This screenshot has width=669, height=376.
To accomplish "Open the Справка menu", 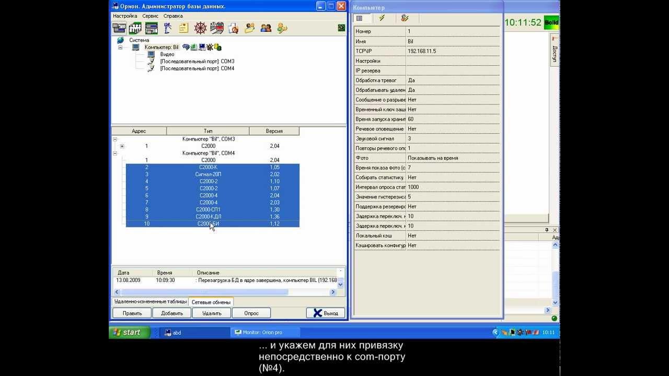I will pyautogui.click(x=173, y=16).
